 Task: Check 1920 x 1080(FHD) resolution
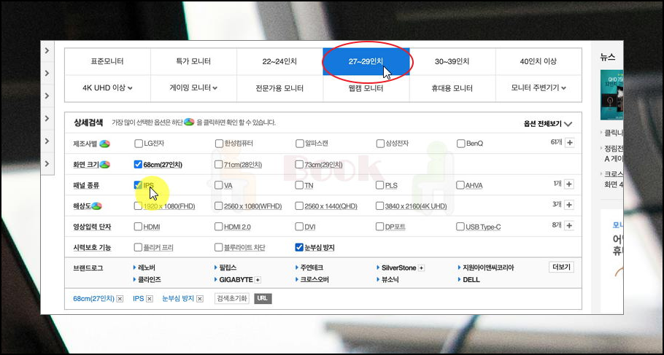[x=138, y=206]
